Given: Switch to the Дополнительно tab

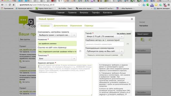Looking at the screenshot, I should [61, 26].
